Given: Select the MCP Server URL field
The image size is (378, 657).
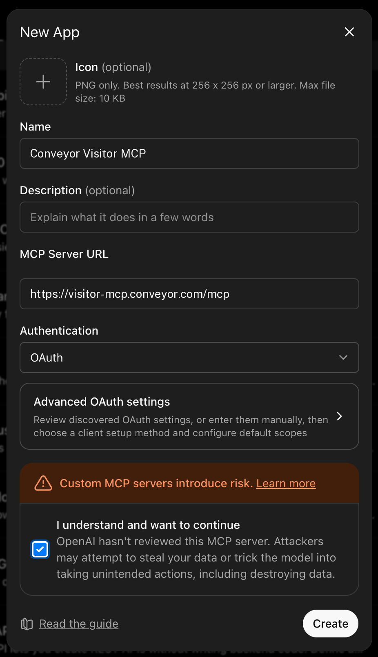Looking at the screenshot, I should (x=189, y=294).
